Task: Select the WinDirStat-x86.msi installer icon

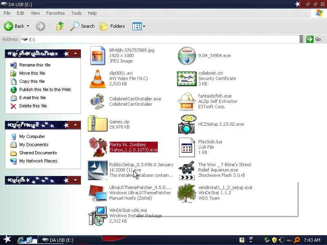Action: [98, 216]
